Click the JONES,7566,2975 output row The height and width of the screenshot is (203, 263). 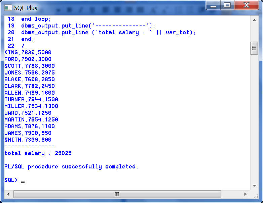(30, 72)
